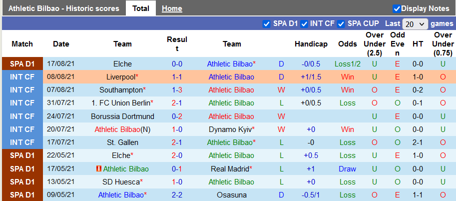This screenshot has height=201, width=456.
Task: Click the St. Gallen team name
Action: [122, 142]
